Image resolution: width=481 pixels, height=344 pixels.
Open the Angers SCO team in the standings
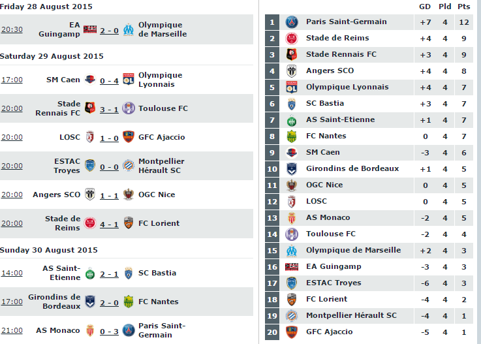(330, 70)
